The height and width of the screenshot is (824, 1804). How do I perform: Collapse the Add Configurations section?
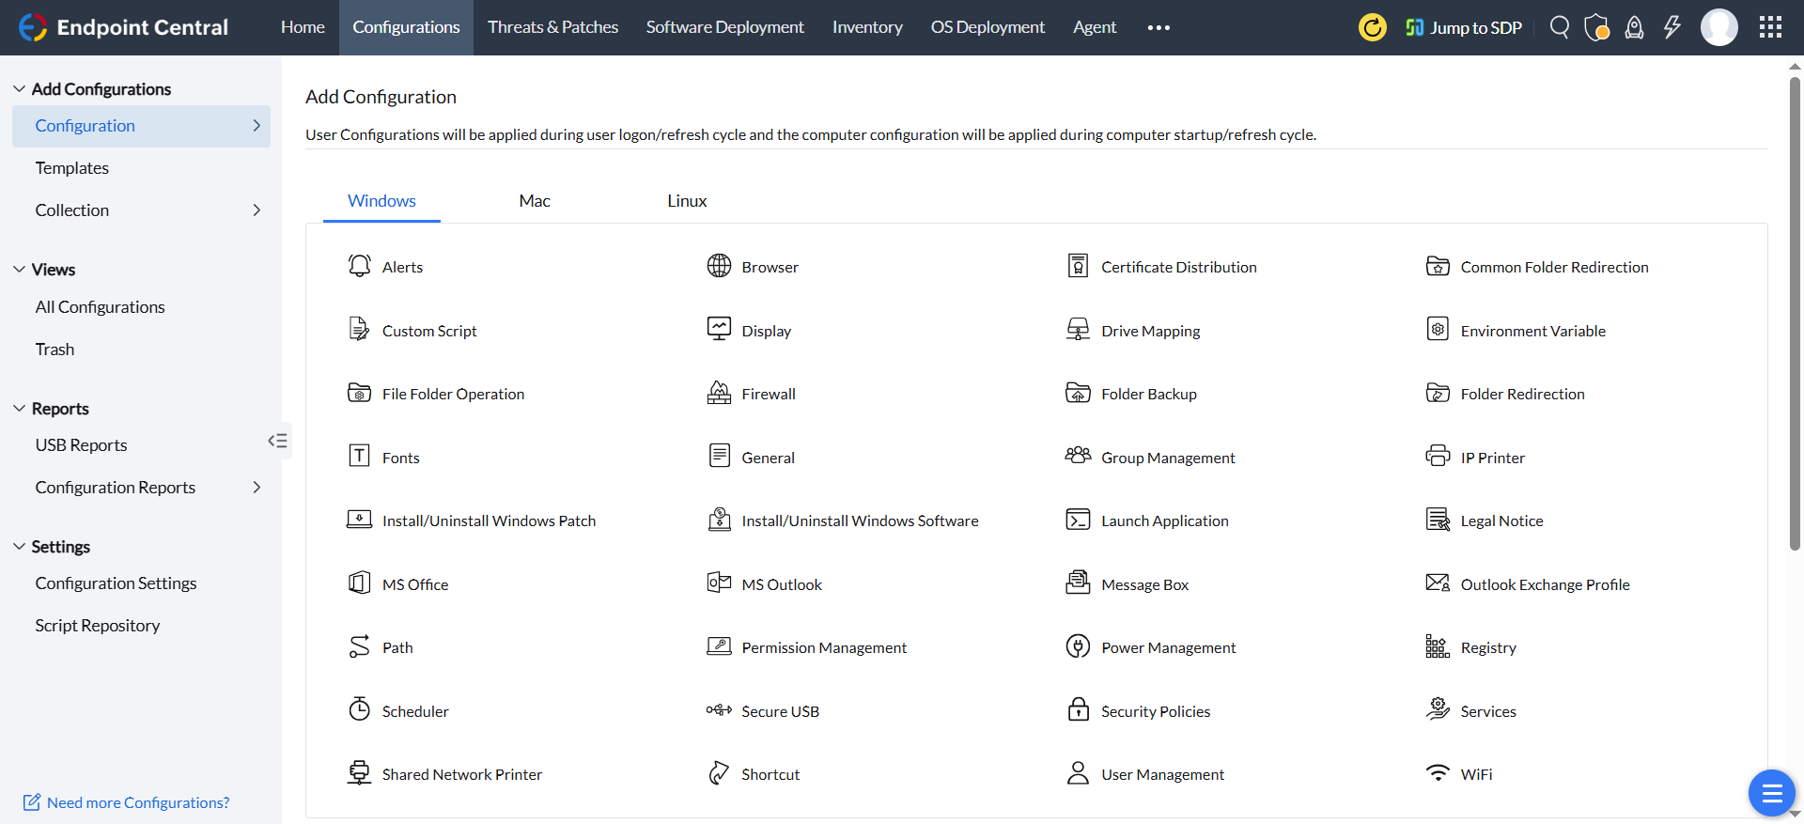pos(19,89)
